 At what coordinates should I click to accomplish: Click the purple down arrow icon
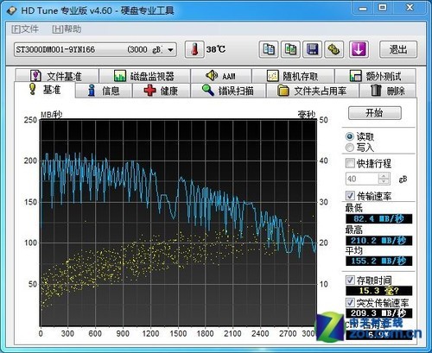[x=359, y=49]
